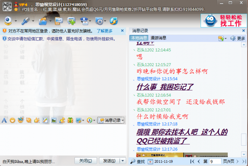
Task: Open emoticon smiley picker
Action: click(x=12, y=120)
